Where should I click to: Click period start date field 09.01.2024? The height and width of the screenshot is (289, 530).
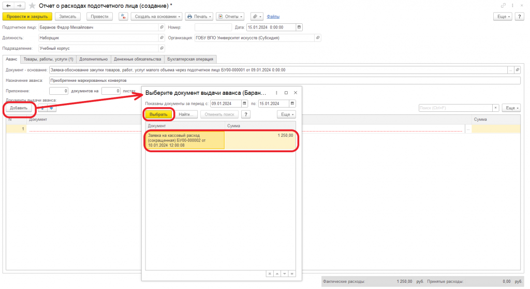click(226, 104)
